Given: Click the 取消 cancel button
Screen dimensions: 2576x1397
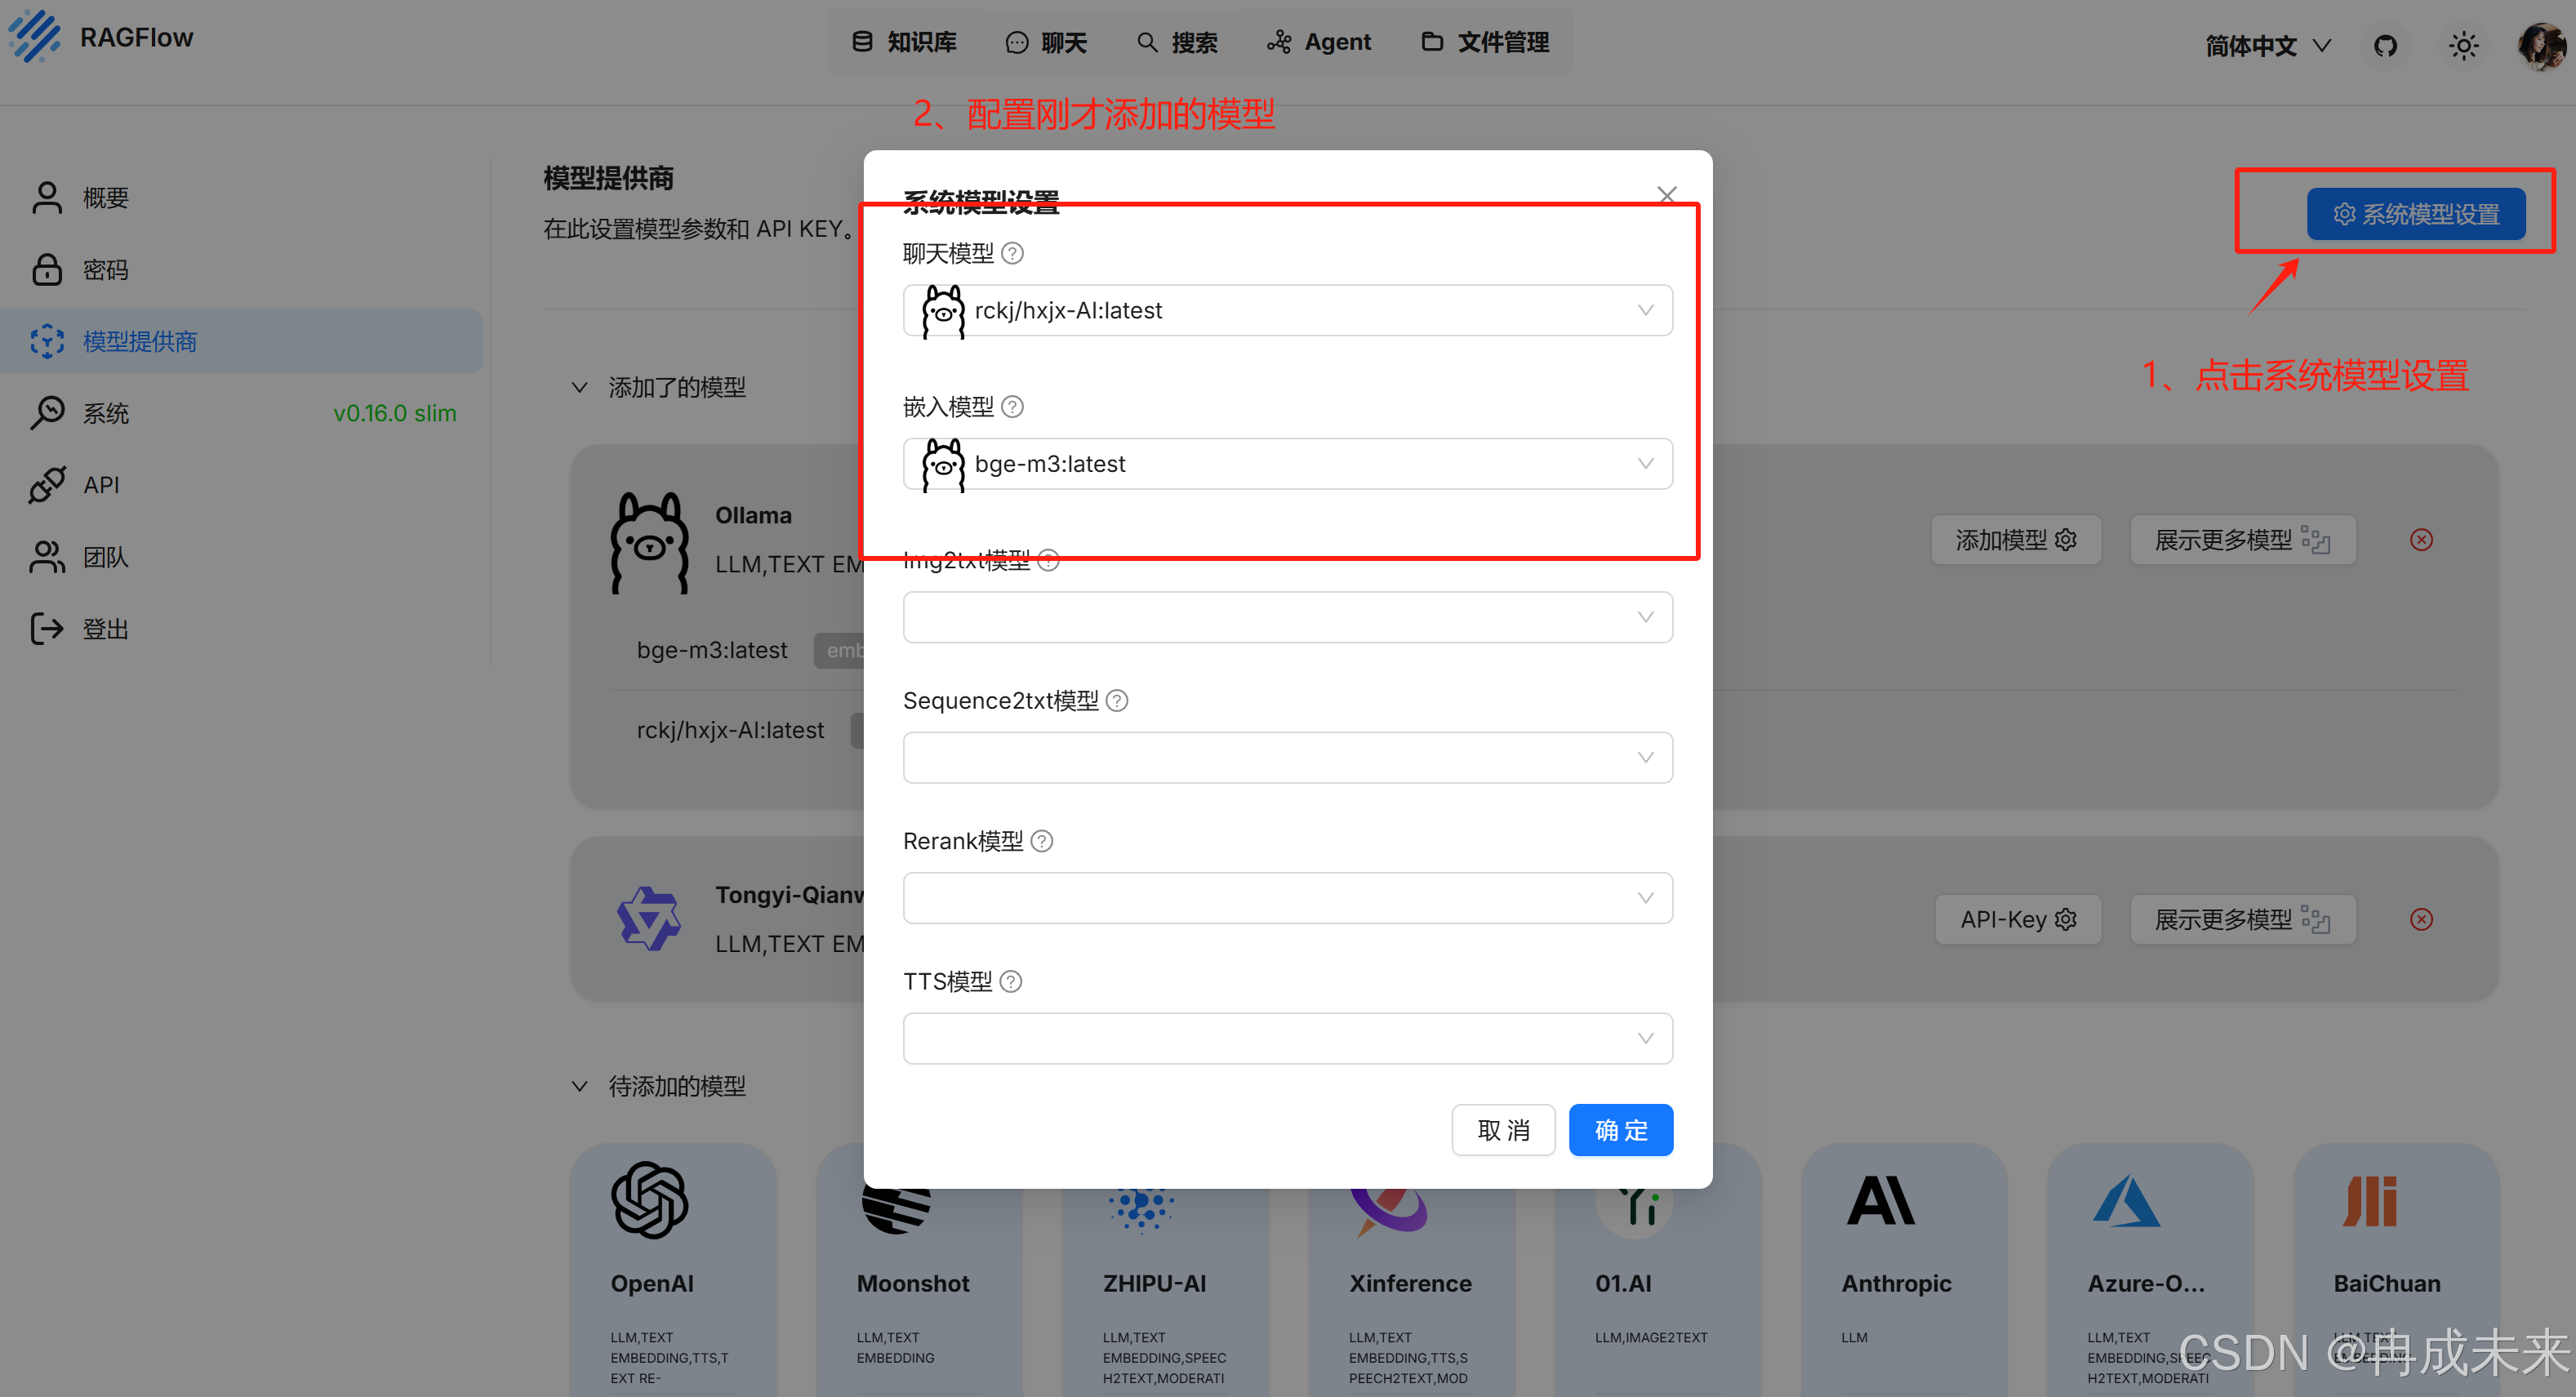Looking at the screenshot, I should [x=1503, y=1130].
